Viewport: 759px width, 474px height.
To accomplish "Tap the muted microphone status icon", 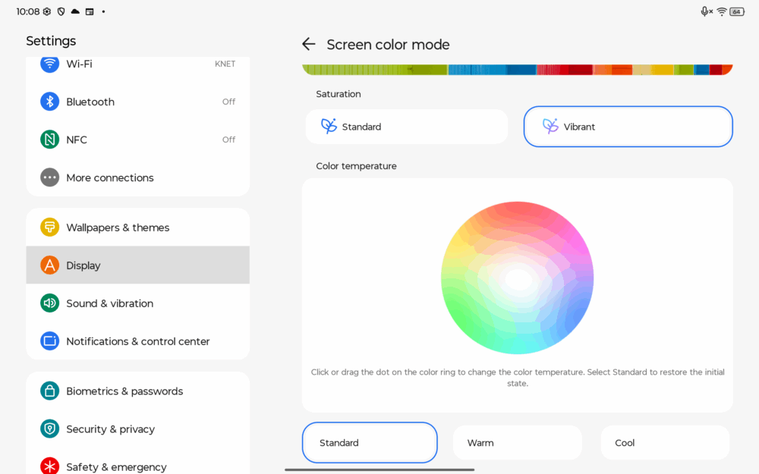I will point(707,11).
